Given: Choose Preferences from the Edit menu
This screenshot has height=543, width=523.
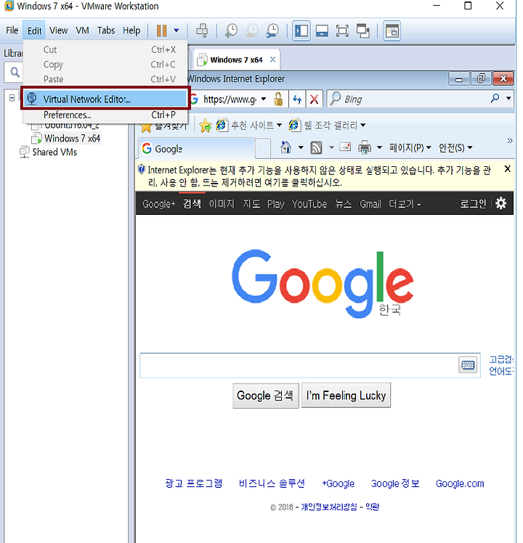Looking at the screenshot, I should (105, 115).
